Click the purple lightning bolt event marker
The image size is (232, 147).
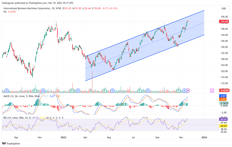pos(188,91)
